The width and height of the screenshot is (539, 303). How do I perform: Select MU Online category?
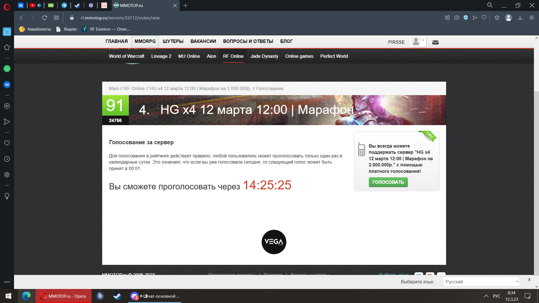point(189,56)
